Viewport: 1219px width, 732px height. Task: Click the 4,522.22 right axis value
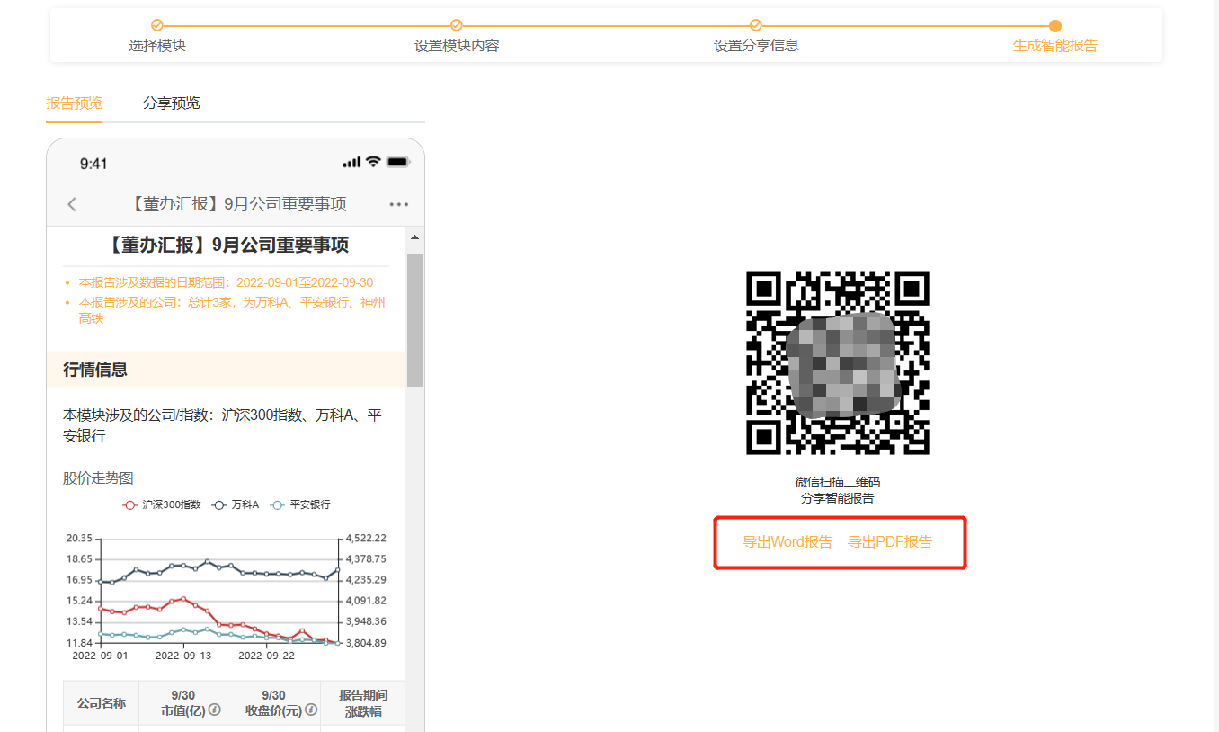pyautogui.click(x=364, y=538)
